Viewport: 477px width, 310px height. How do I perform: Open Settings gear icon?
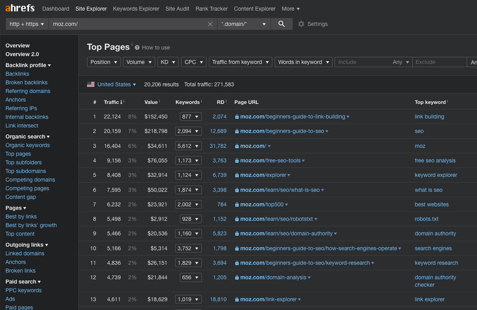click(301, 24)
